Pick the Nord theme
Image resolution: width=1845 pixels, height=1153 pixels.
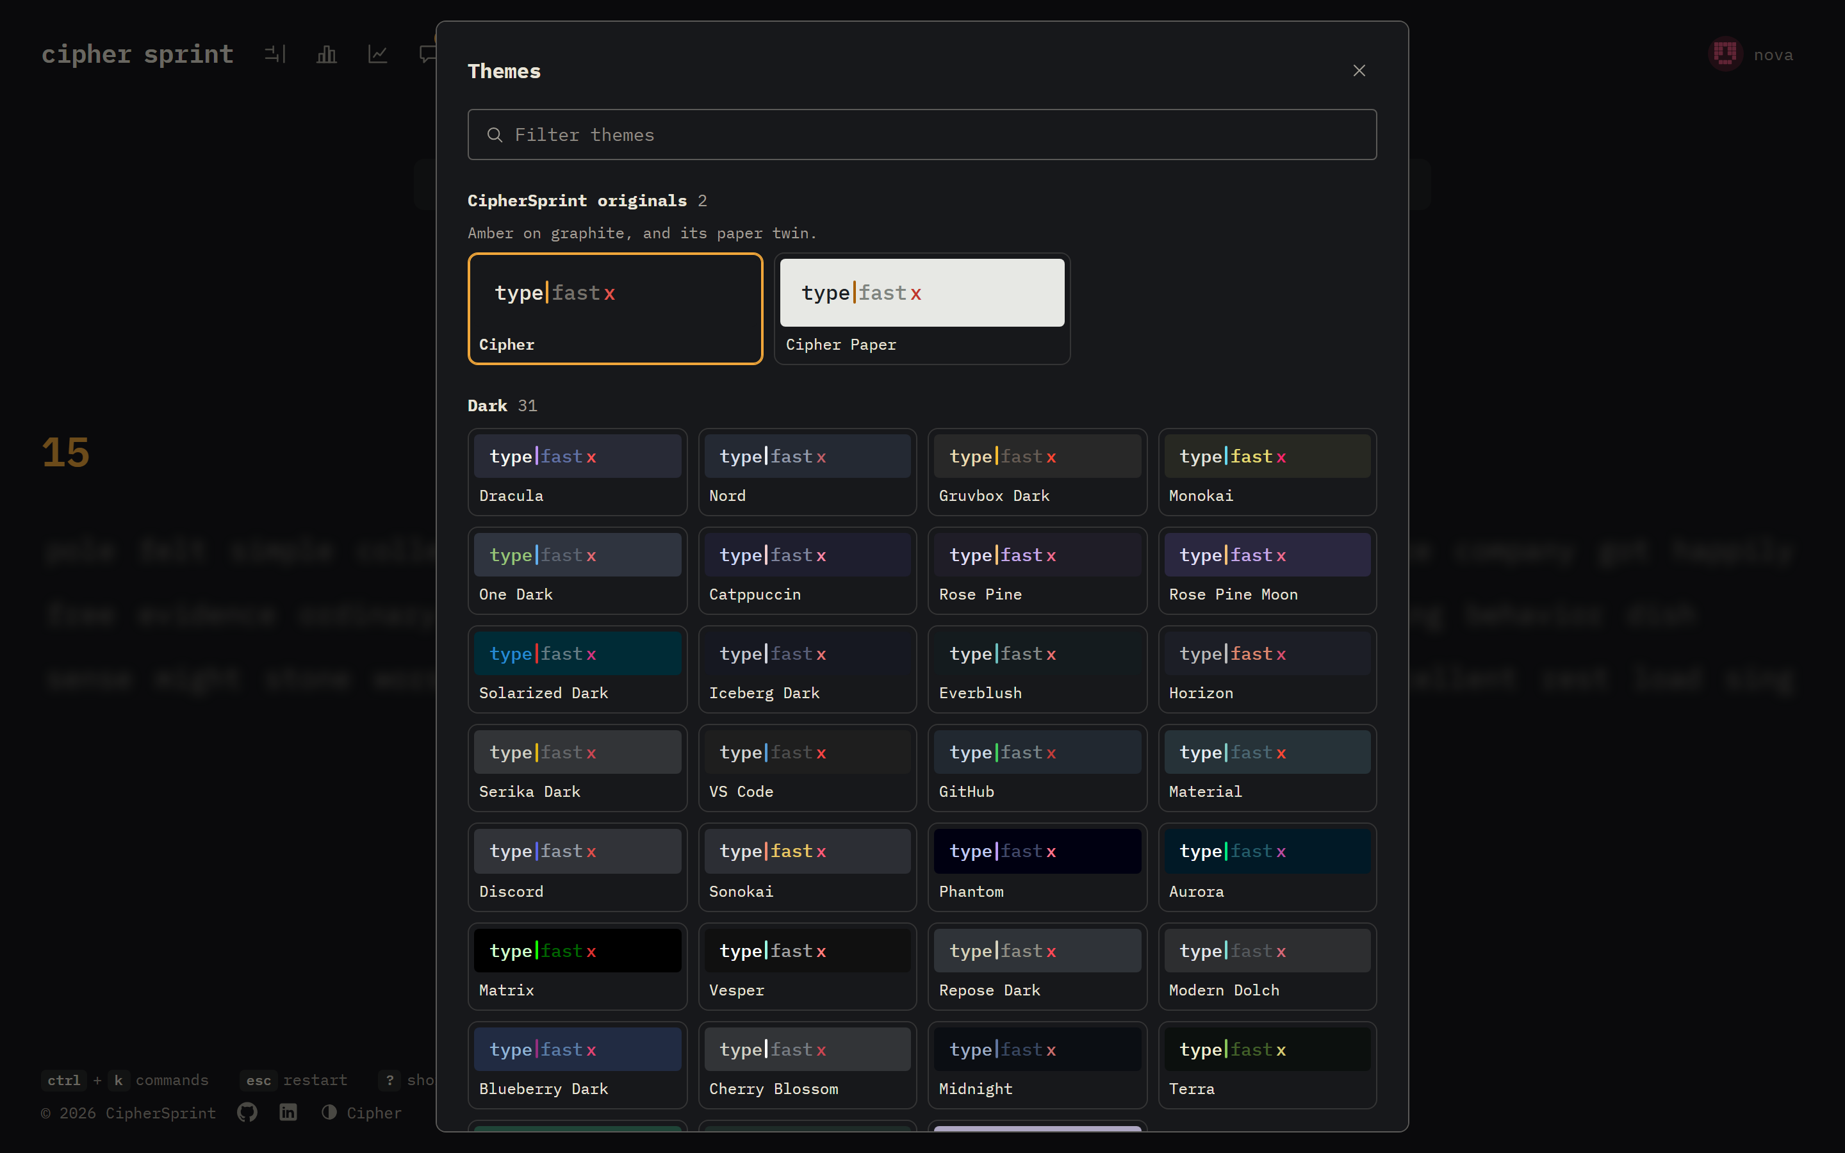pos(807,472)
